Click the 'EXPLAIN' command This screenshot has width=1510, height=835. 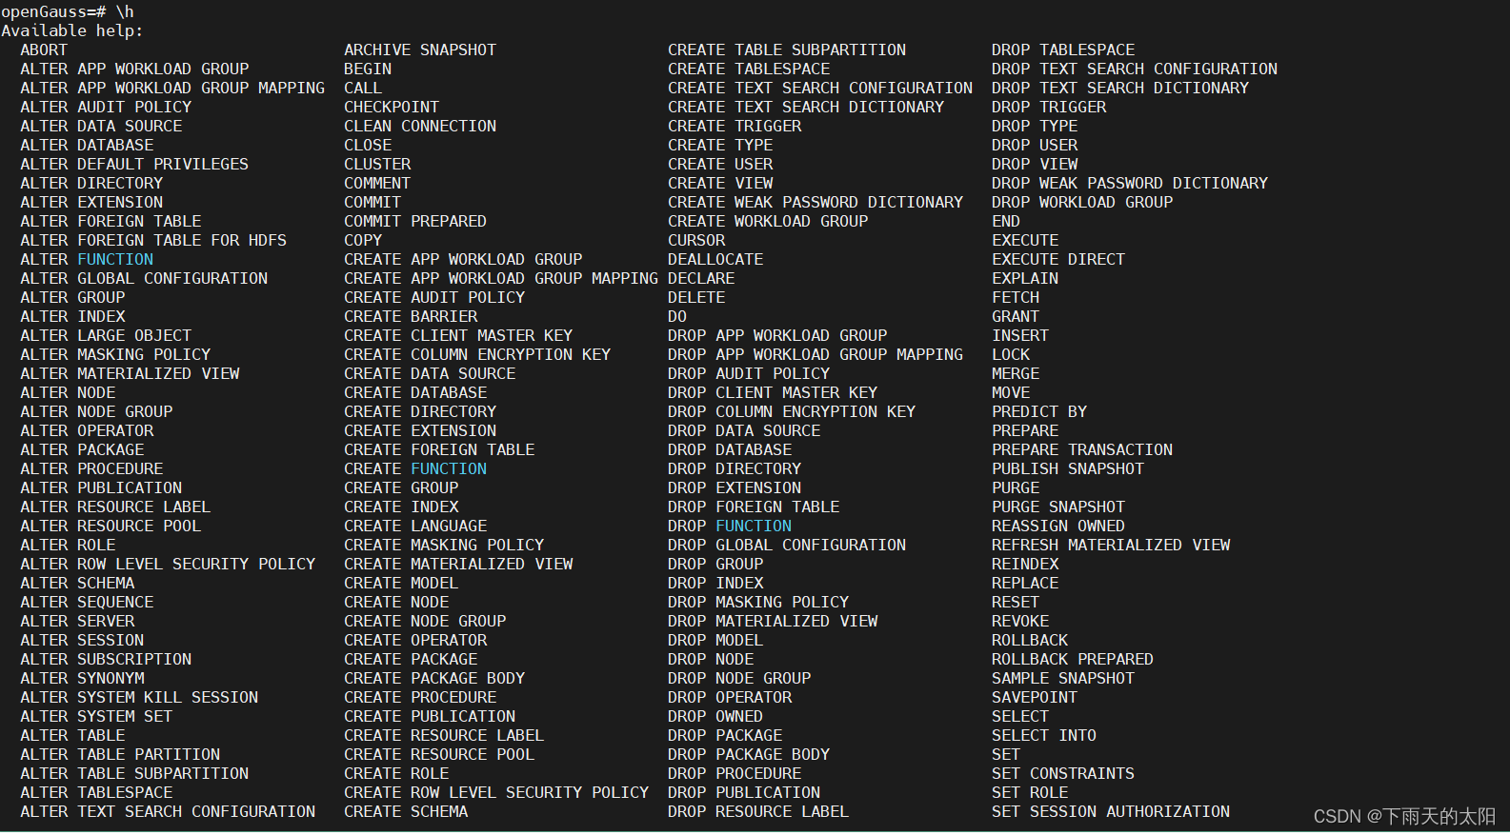click(1025, 278)
